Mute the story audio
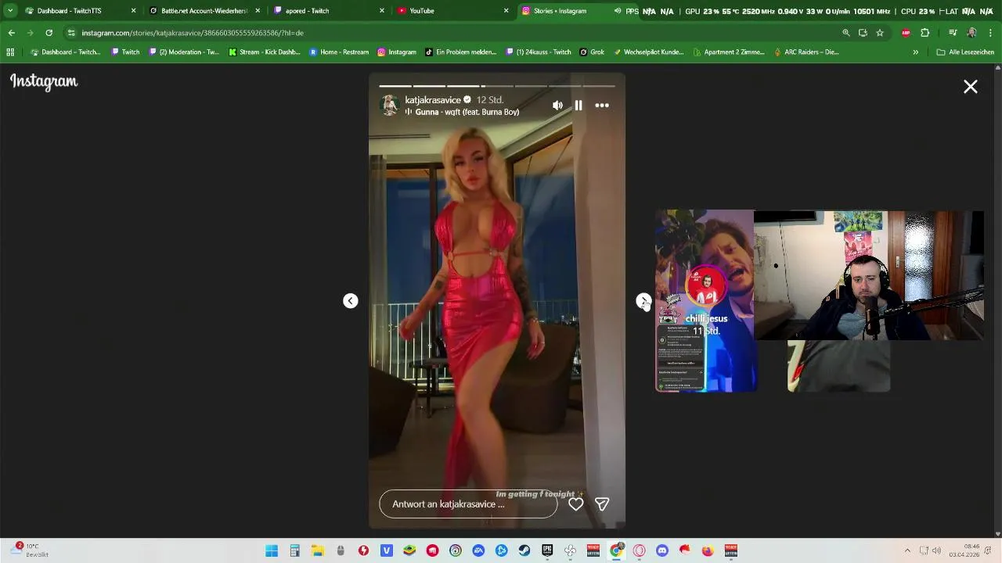 pos(557,106)
